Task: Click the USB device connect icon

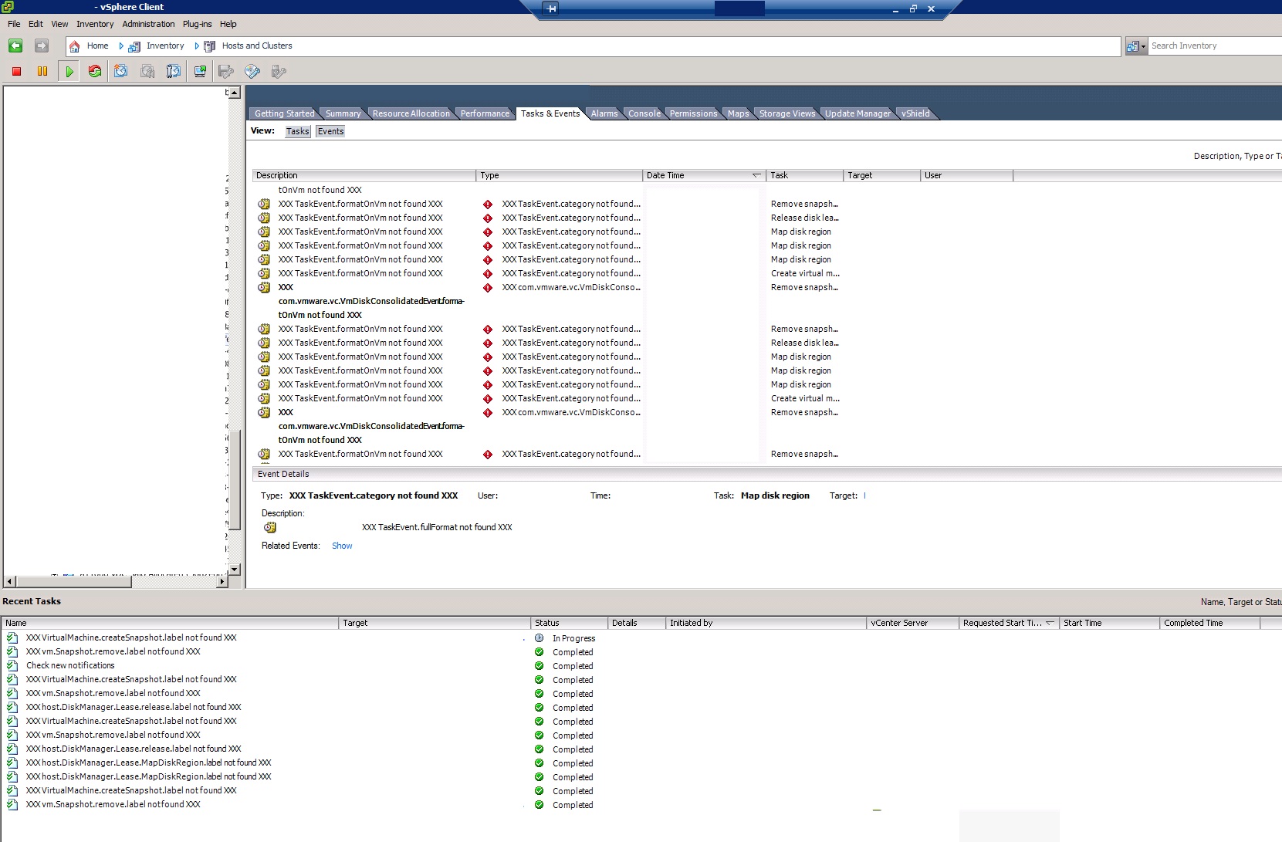Action: [x=279, y=71]
